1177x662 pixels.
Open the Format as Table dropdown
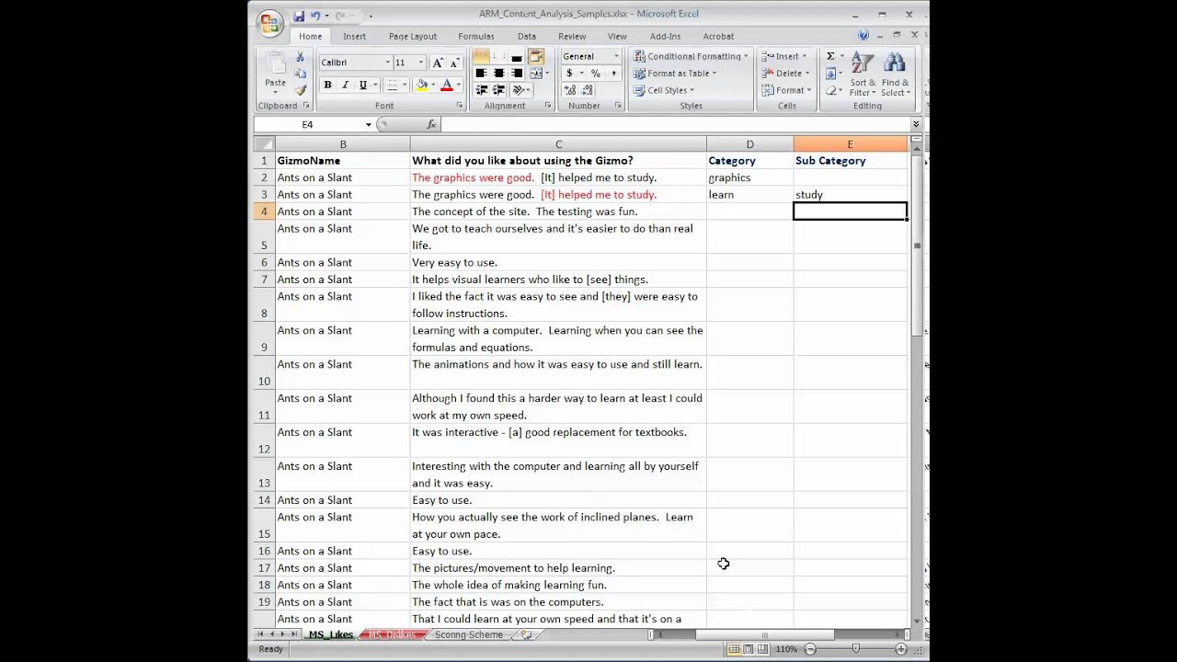coord(675,74)
